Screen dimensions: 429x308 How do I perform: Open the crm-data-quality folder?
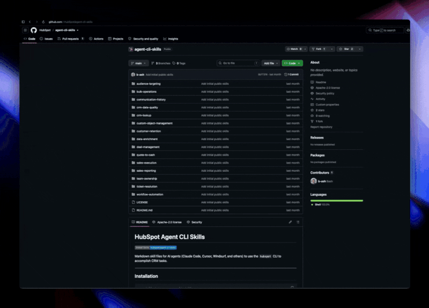tap(147, 107)
